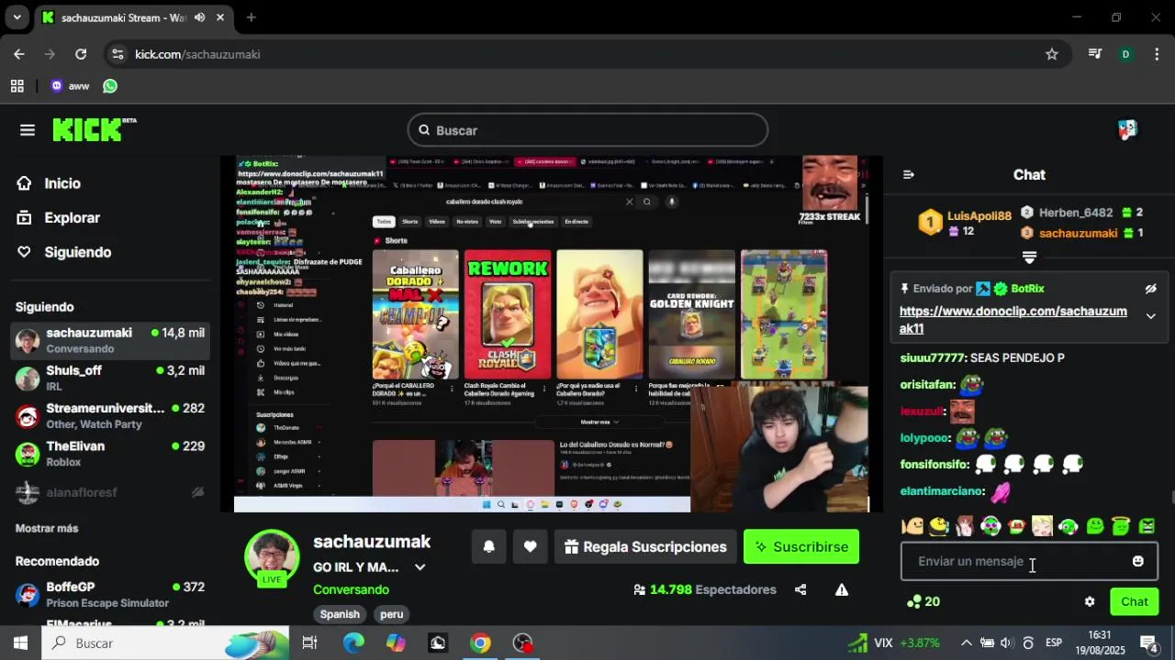Screen dimensions: 1175x660
Task: Click Regala Suscripciones button
Action: pos(645,547)
